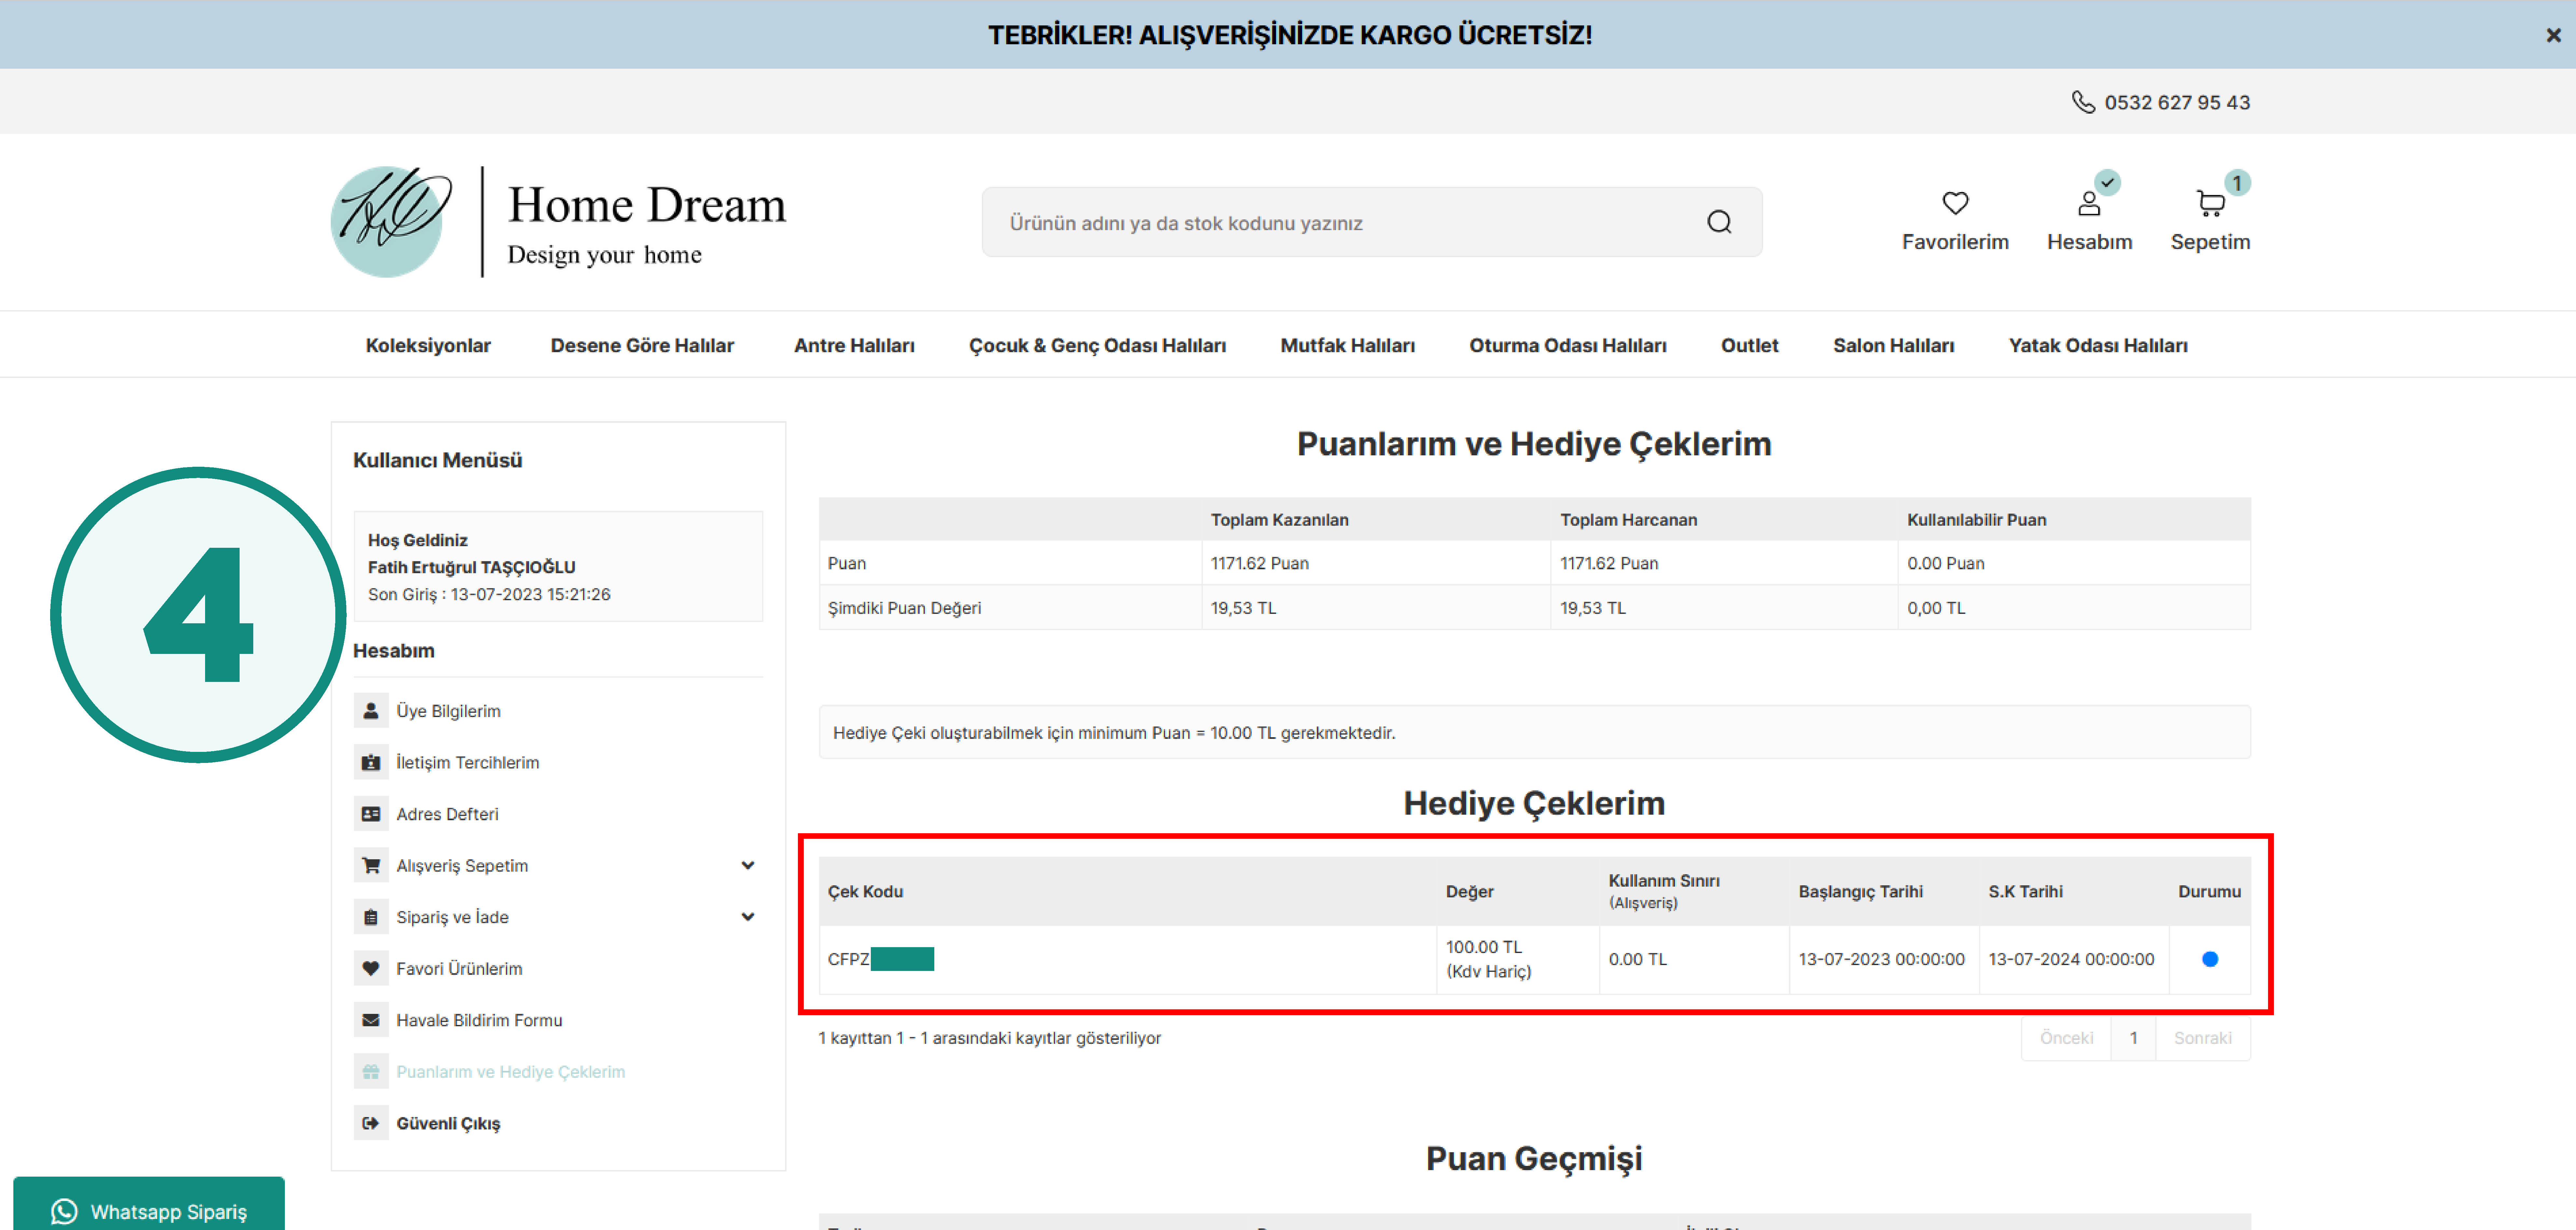The width and height of the screenshot is (2576, 1230).
Task: Click the Üye Bilgilerim person icon
Action: tap(371, 711)
